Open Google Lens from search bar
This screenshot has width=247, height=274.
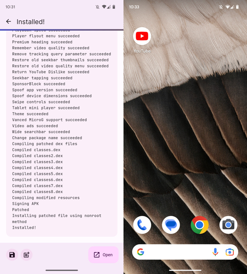point(229,252)
